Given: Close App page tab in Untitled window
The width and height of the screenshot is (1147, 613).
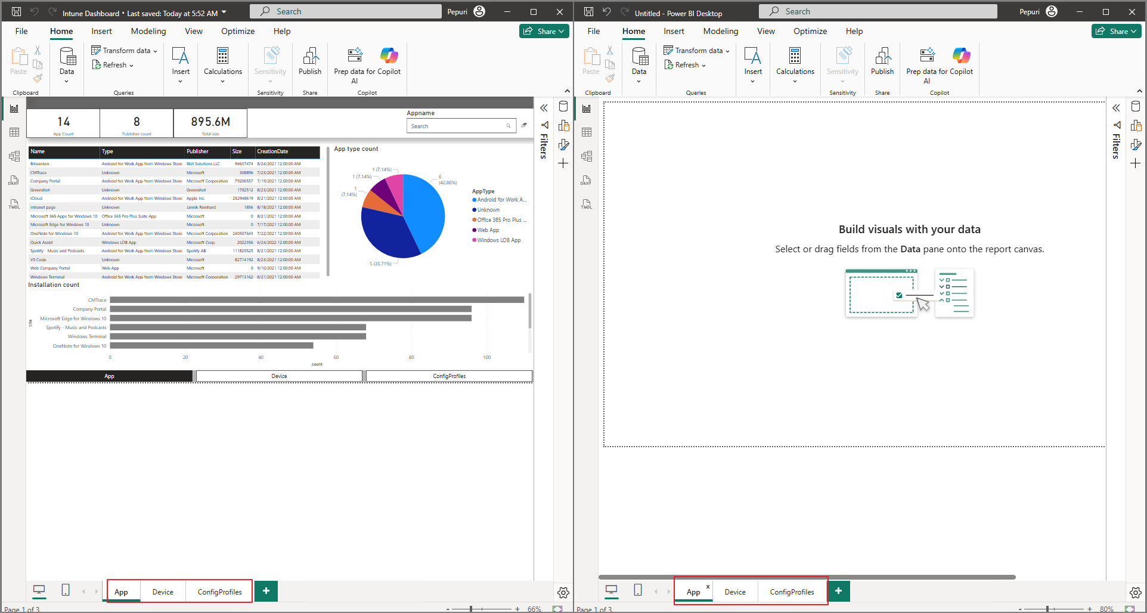Looking at the screenshot, I should (x=708, y=587).
